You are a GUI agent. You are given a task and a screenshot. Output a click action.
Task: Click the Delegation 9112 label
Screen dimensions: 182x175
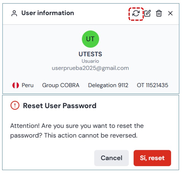pyautogui.click(x=108, y=85)
